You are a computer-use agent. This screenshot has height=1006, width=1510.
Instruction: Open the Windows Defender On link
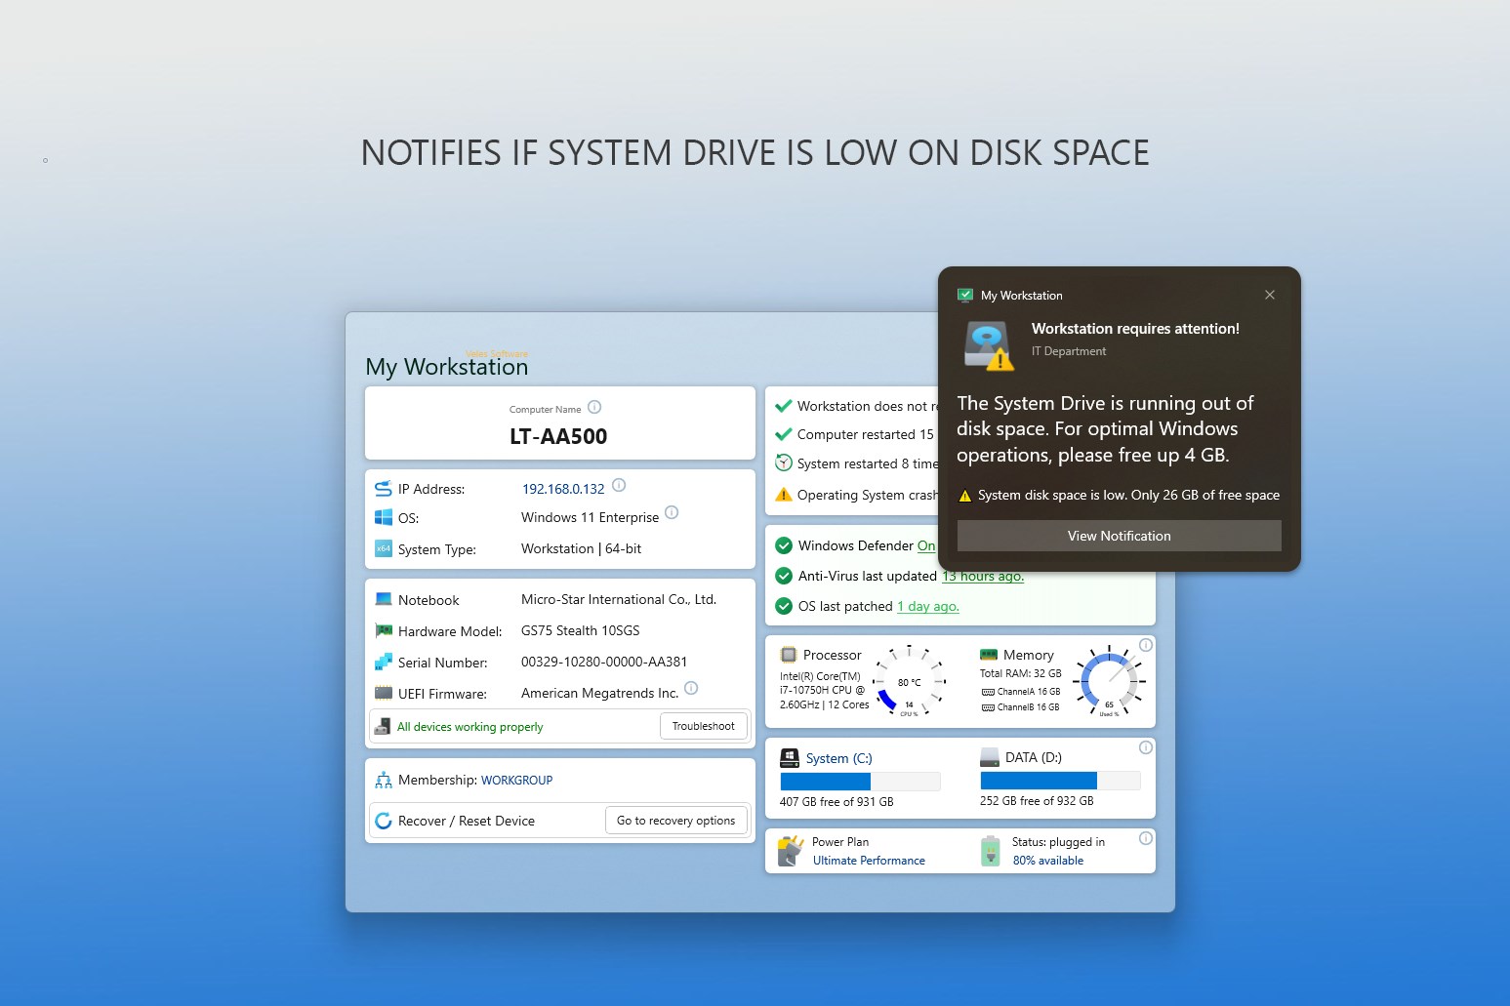[926, 545]
